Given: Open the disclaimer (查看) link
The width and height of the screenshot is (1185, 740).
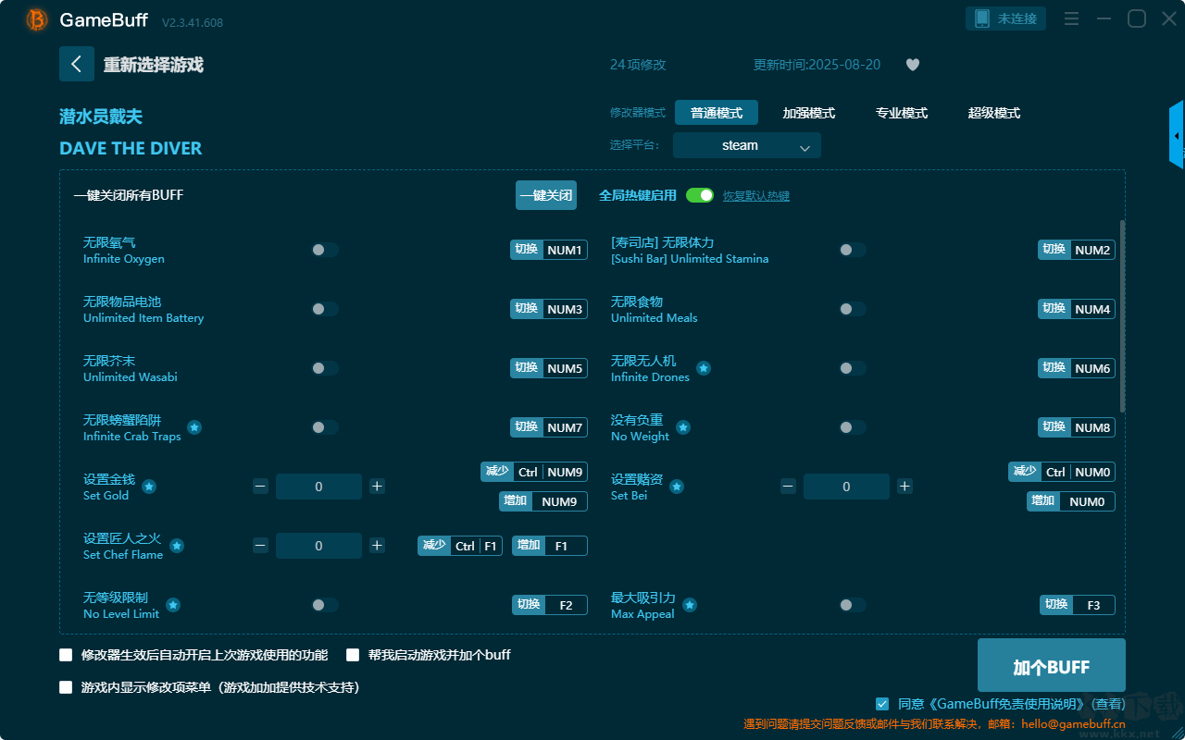Looking at the screenshot, I should click(x=1106, y=704).
